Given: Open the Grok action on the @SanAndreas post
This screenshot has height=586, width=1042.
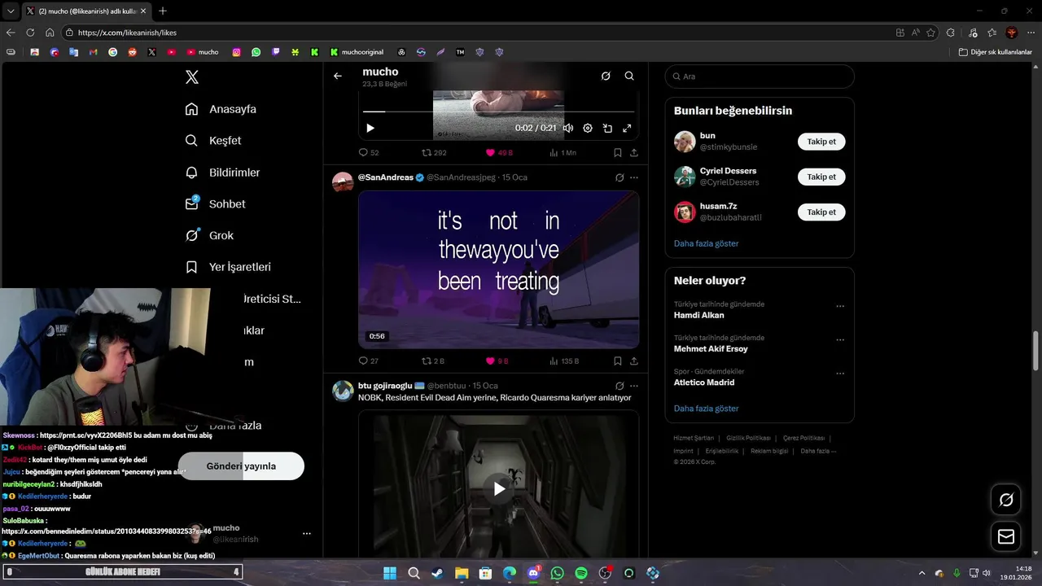Looking at the screenshot, I should click(x=620, y=177).
